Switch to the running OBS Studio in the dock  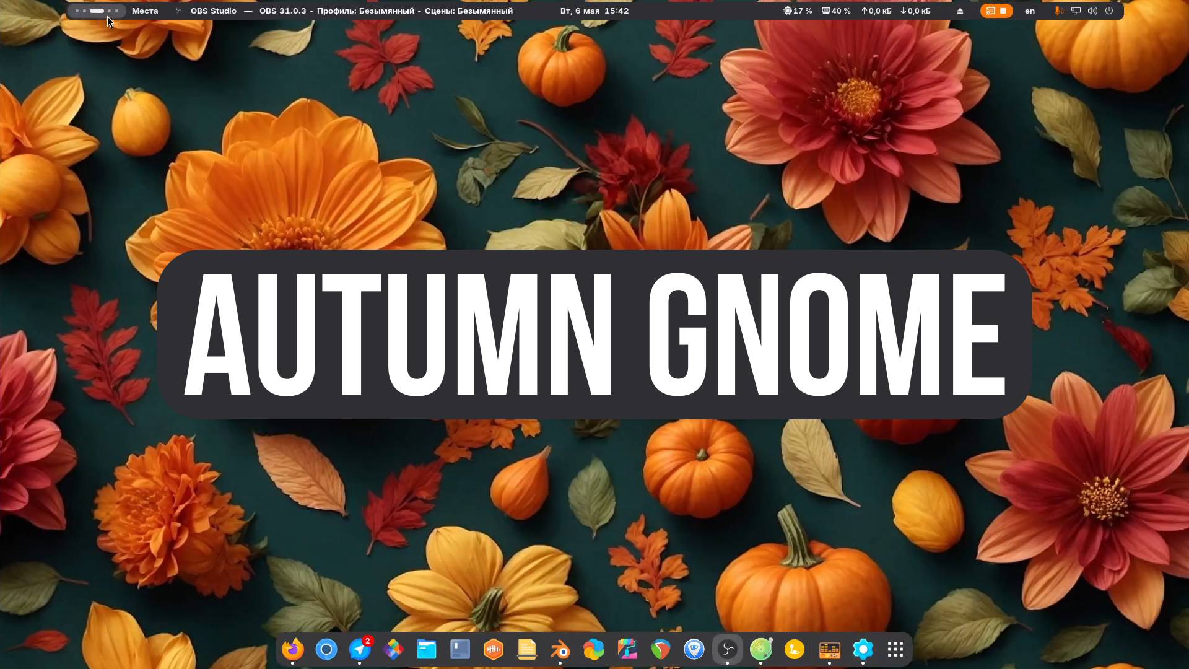click(728, 650)
